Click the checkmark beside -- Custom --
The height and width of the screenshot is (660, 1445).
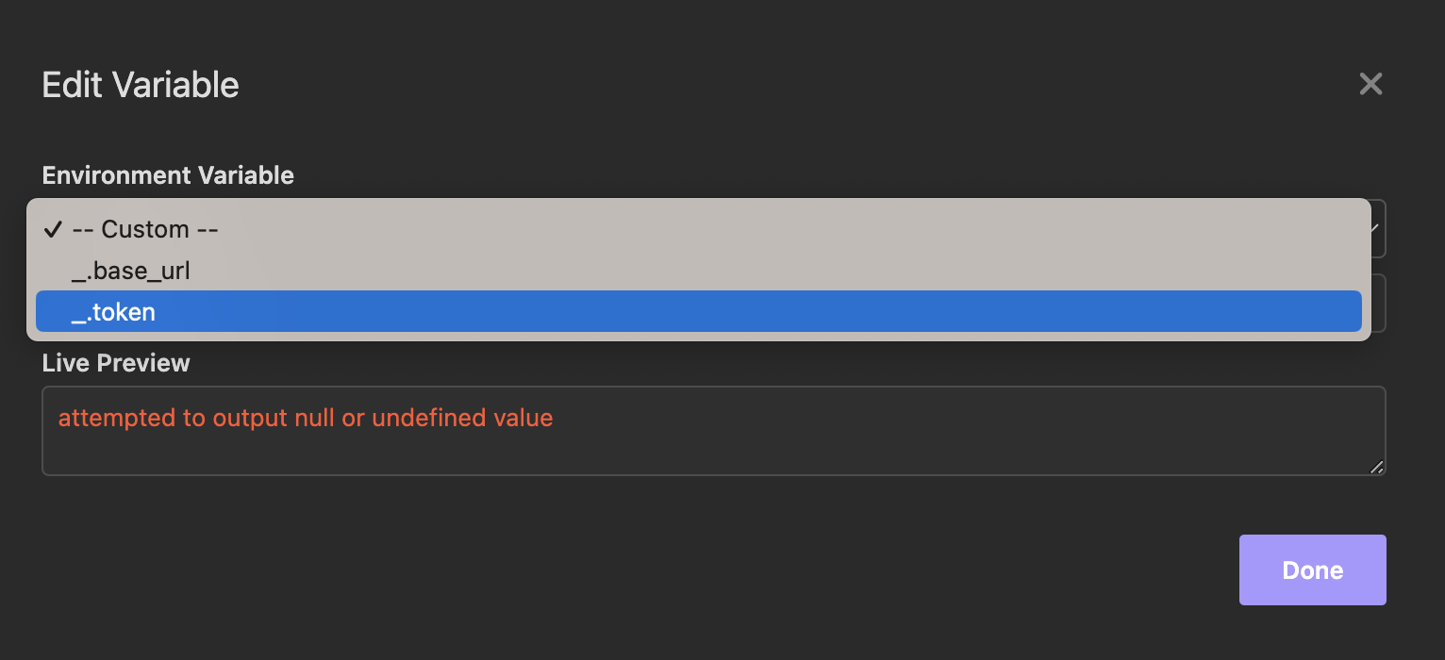pos(54,229)
